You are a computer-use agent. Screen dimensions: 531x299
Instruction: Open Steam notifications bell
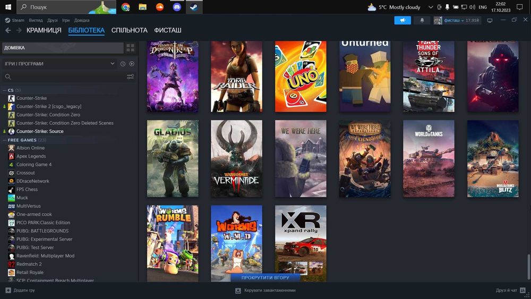pos(422,20)
